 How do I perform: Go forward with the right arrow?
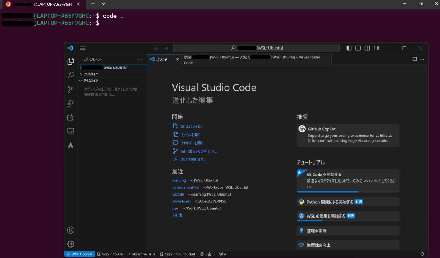[166, 48]
